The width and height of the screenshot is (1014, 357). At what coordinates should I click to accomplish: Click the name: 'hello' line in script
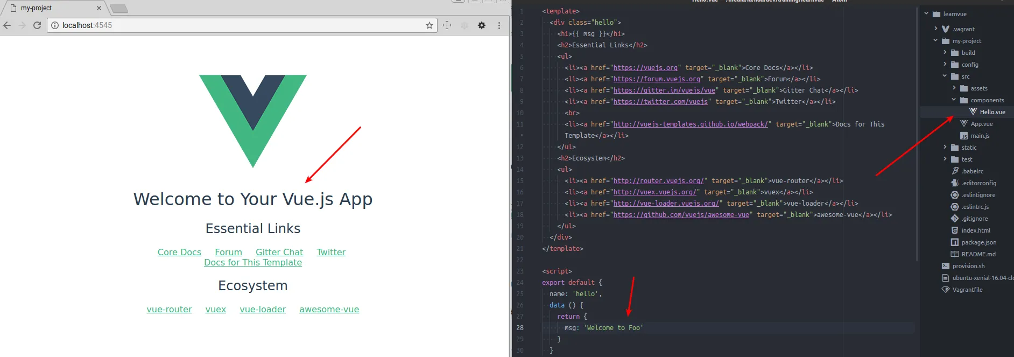[x=576, y=294]
